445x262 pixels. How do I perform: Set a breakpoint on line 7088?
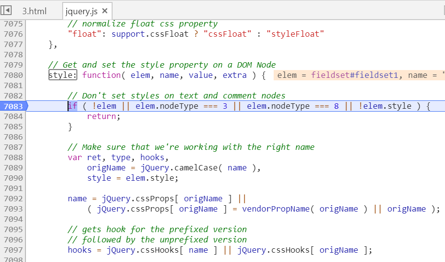[13, 158]
